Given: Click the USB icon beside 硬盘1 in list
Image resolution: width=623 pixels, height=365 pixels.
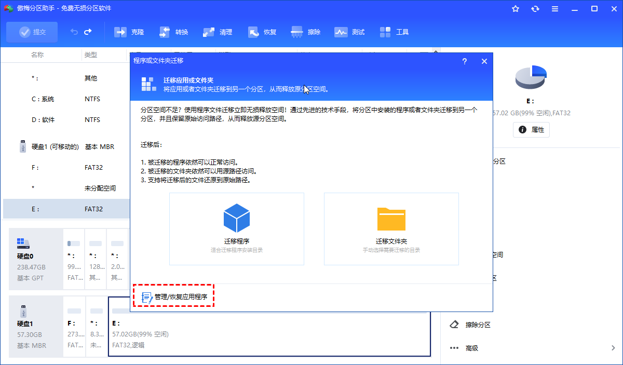Looking at the screenshot, I should coord(22,147).
